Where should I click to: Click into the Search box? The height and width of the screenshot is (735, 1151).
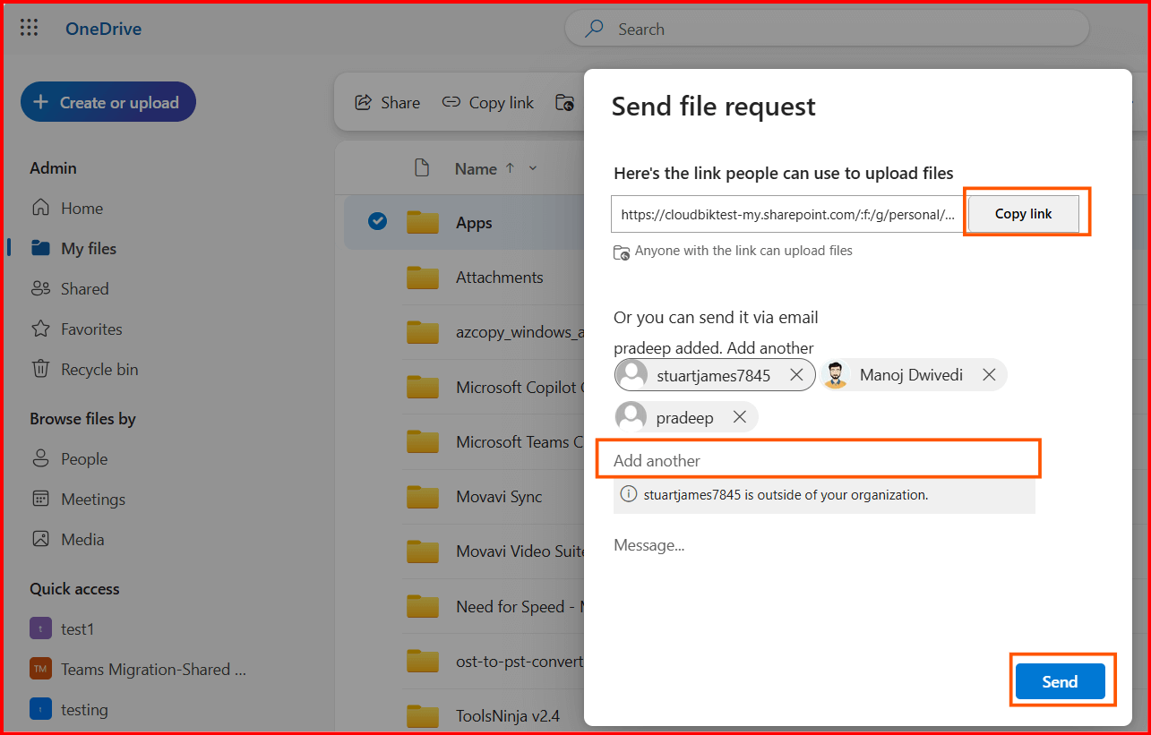[x=827, y=30]
